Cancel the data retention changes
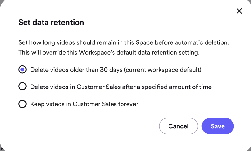This screenshot has height=151, width=251. [178, 126]
